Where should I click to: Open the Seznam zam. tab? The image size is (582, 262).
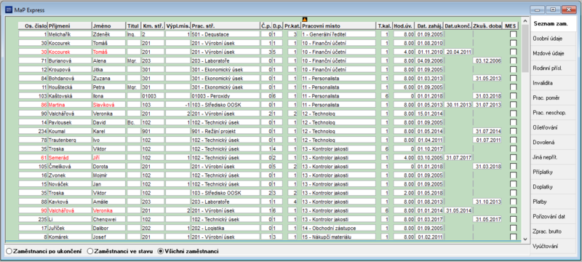point(554,24)
